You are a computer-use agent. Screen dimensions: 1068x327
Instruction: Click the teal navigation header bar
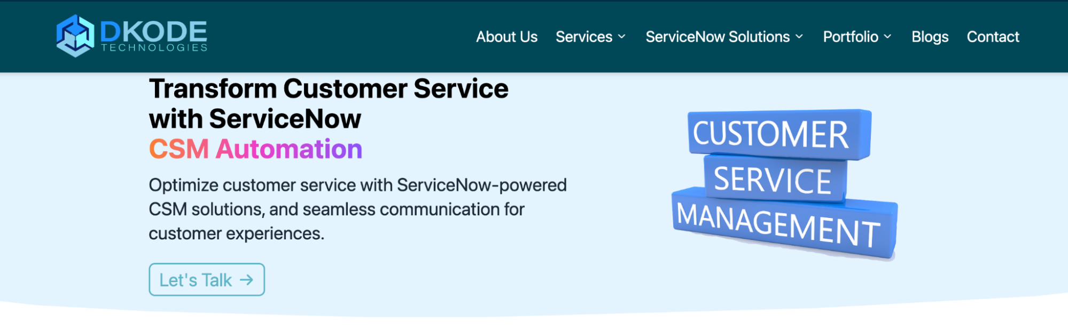pyautogui.click(x=347, y=36)
